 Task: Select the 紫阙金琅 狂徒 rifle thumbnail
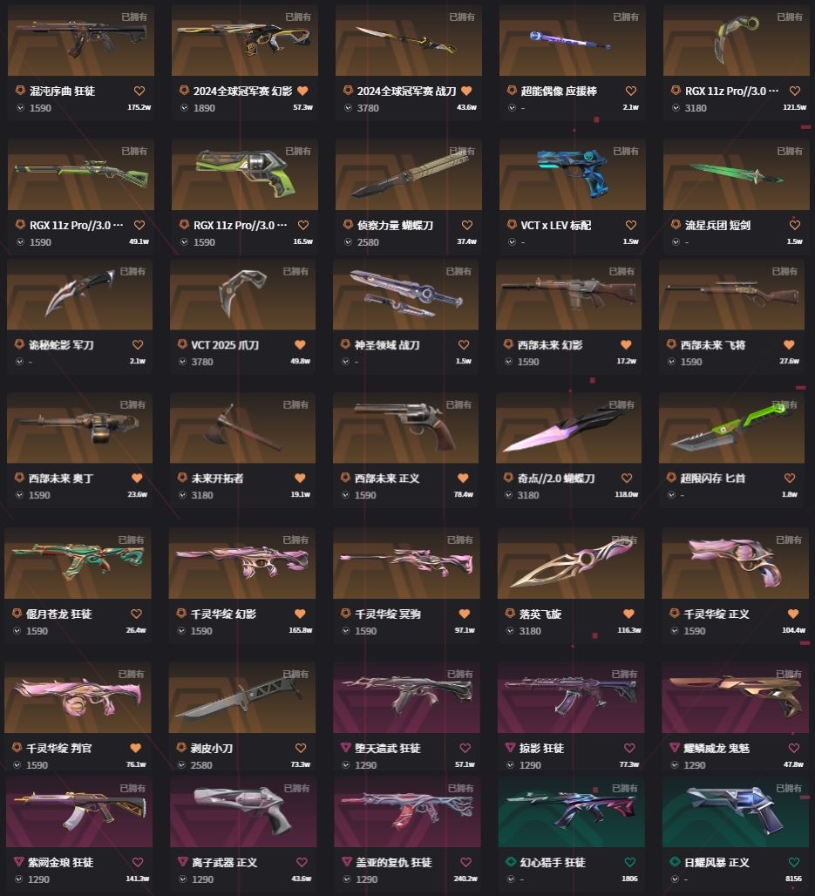(78, 811)
